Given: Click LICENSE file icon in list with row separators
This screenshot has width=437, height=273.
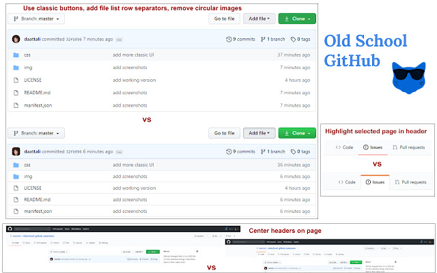Looking at the screenshot, I should (x=16, y=188).
